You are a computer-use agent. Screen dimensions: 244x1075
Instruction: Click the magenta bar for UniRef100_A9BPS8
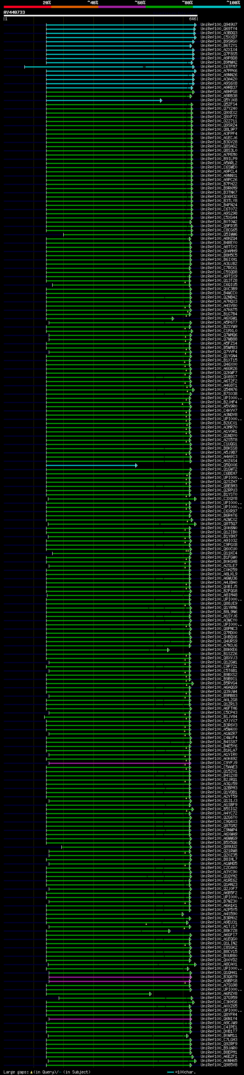click(120, 981)
